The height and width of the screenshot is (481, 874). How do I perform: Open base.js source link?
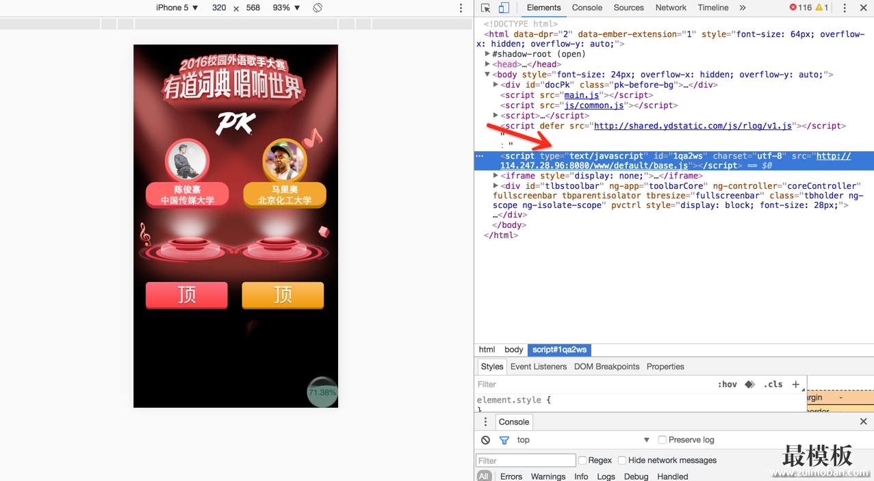pos(594,166)
